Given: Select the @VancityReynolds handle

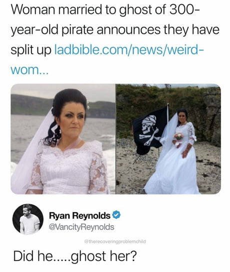Looking at the screenshot, I should point(81,227).
